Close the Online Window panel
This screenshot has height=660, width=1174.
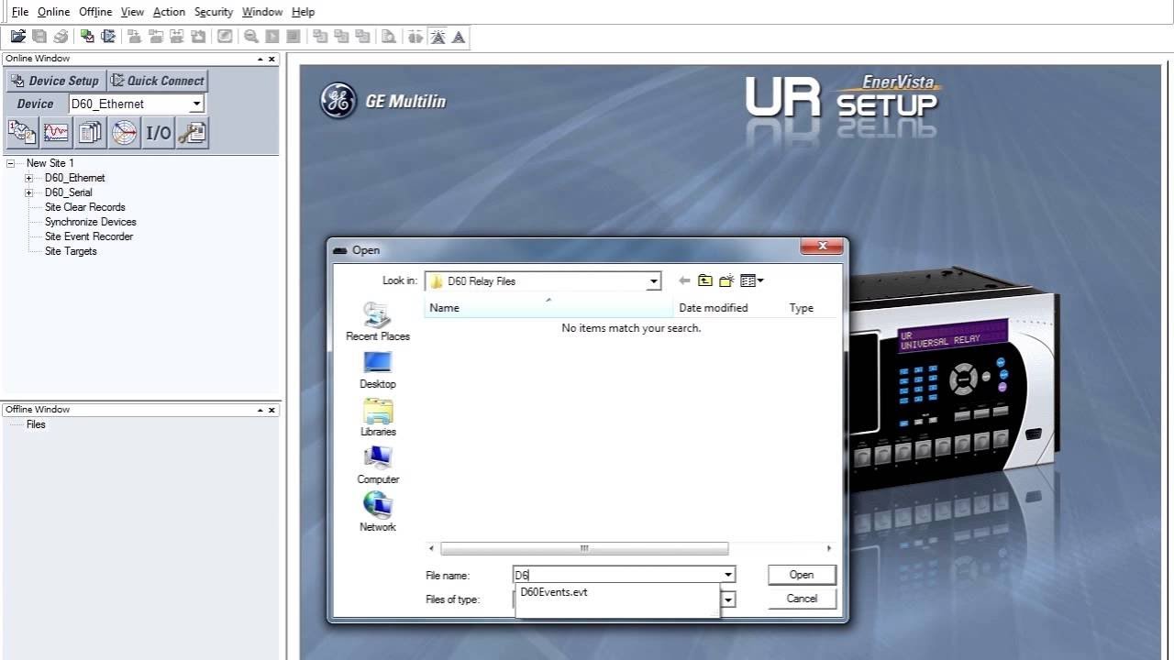click(x=271, y=59)
